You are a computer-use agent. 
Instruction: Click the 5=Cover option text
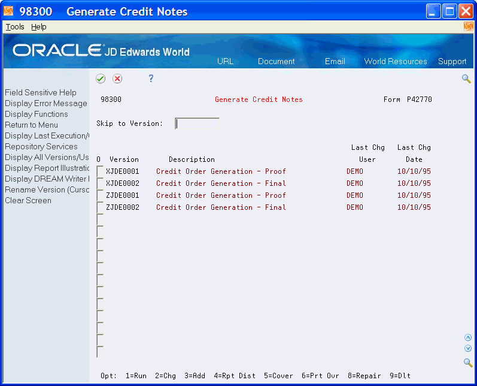tap(278, 376)
